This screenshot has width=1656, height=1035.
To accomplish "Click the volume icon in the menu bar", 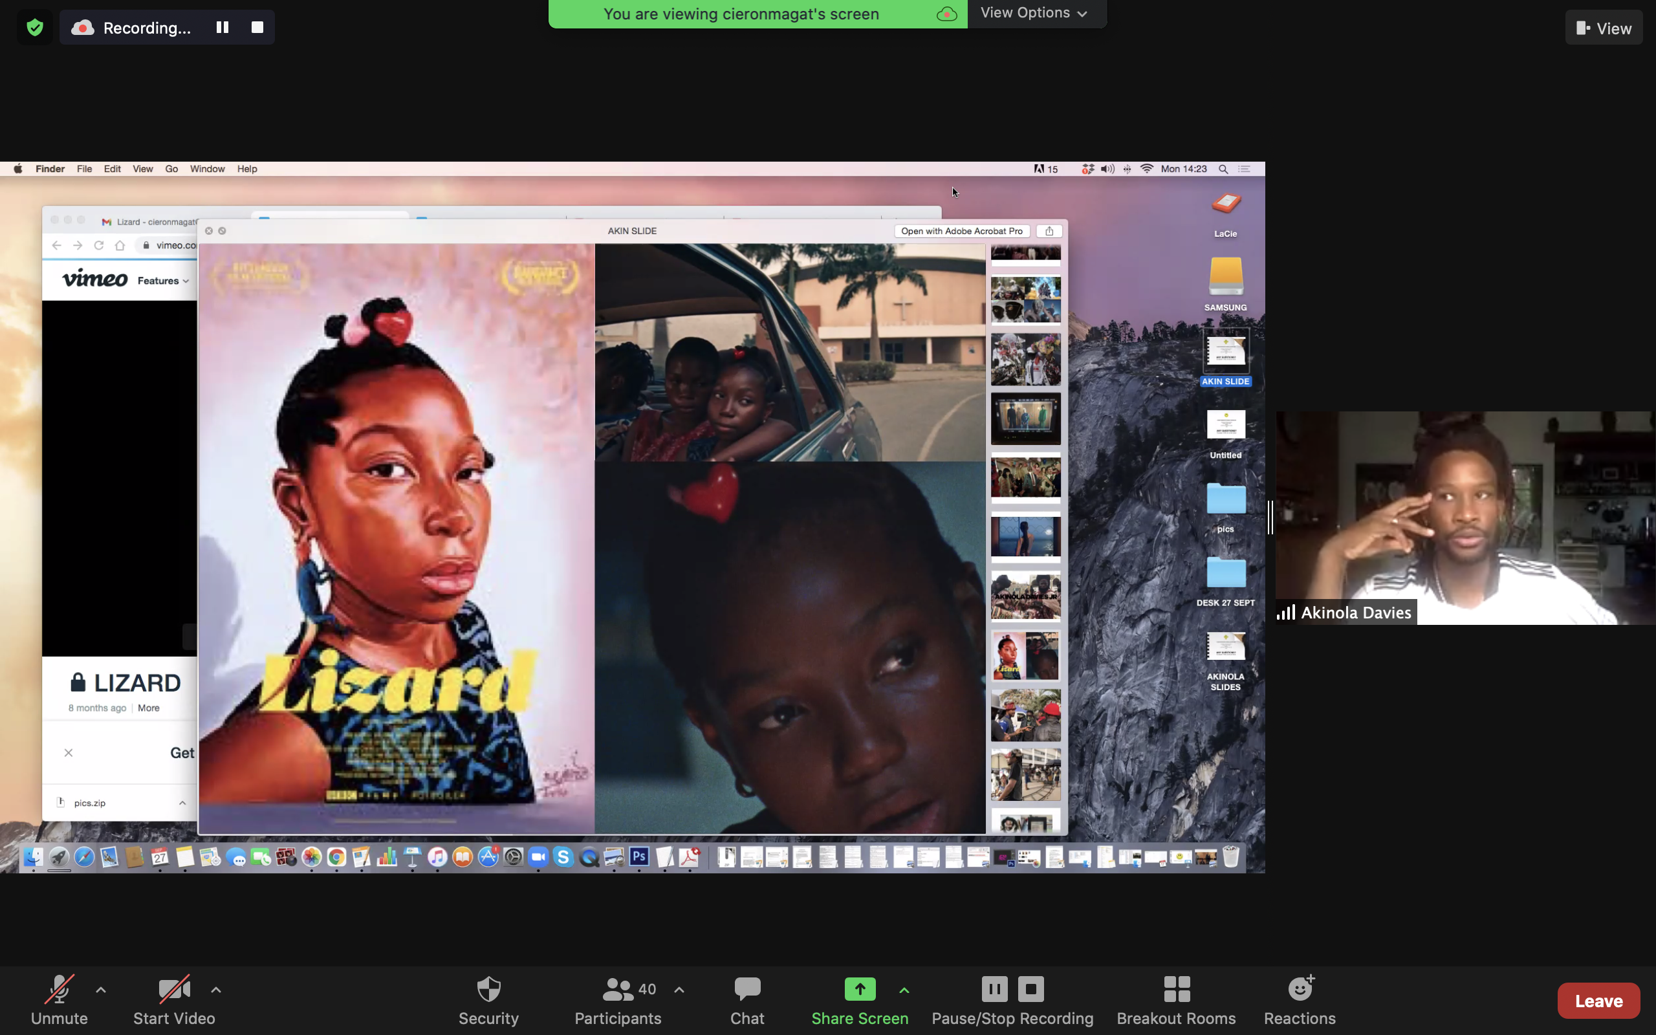I will (x=1107, y=169).
